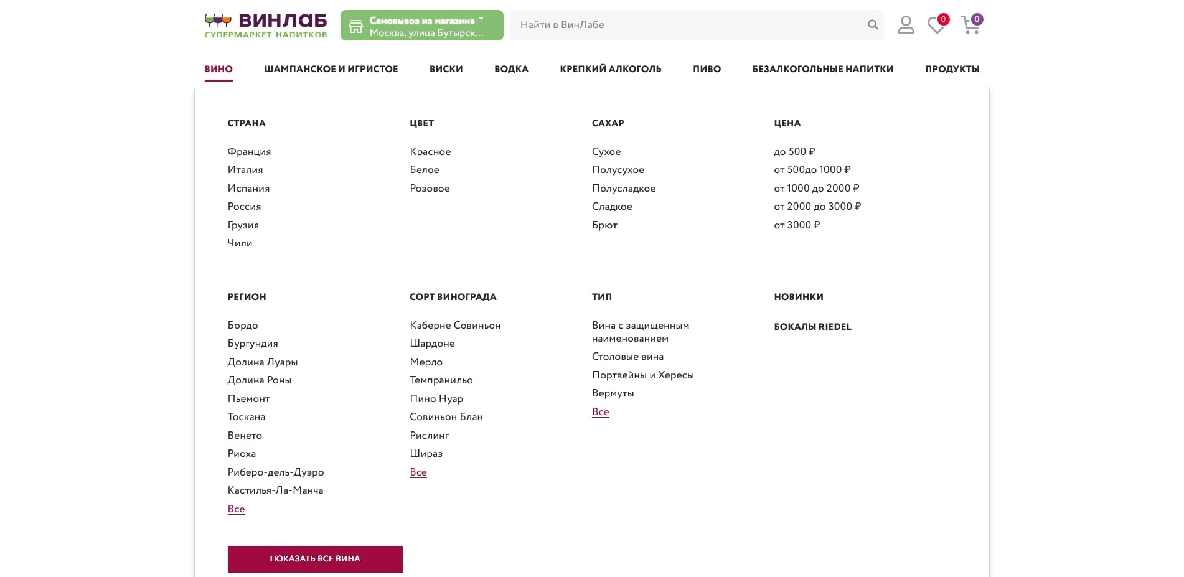Show all grape varieties via Все link

click(x=418, y=472)
